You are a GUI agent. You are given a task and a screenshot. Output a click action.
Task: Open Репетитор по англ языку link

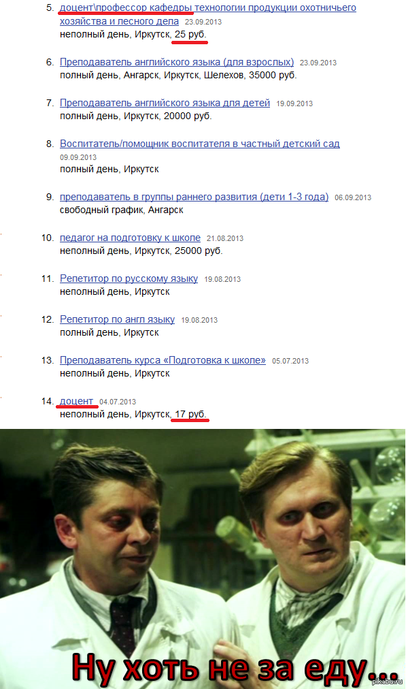point(117,319)
